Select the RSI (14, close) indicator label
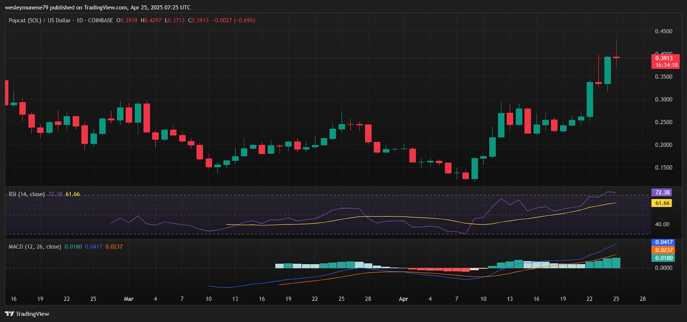Image resolution: width=687 pixels, height=322 pixels. pos(27,194)
